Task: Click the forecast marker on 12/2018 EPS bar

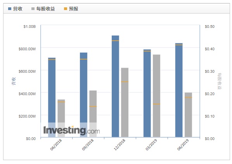Action: [125, 82]
